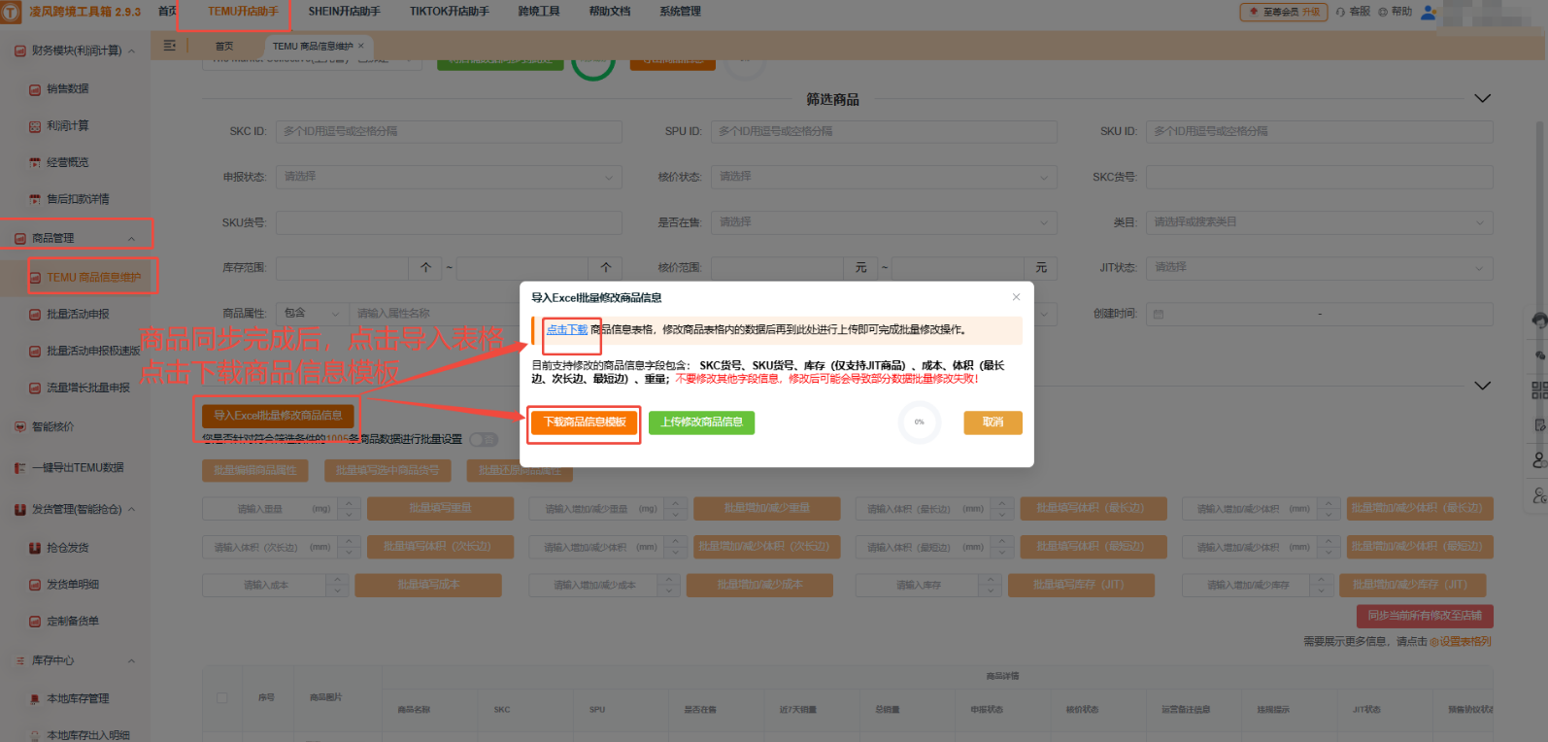Open the 系统管理 menu
This screenshot has width=1548, height=742.
tap(680, 12)
